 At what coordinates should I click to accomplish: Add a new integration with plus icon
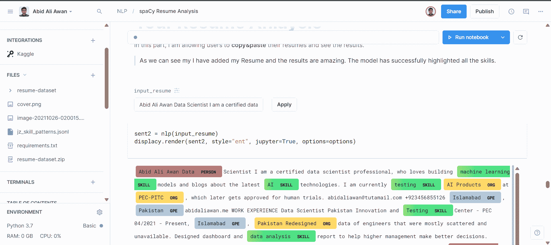tap(93, 40)
